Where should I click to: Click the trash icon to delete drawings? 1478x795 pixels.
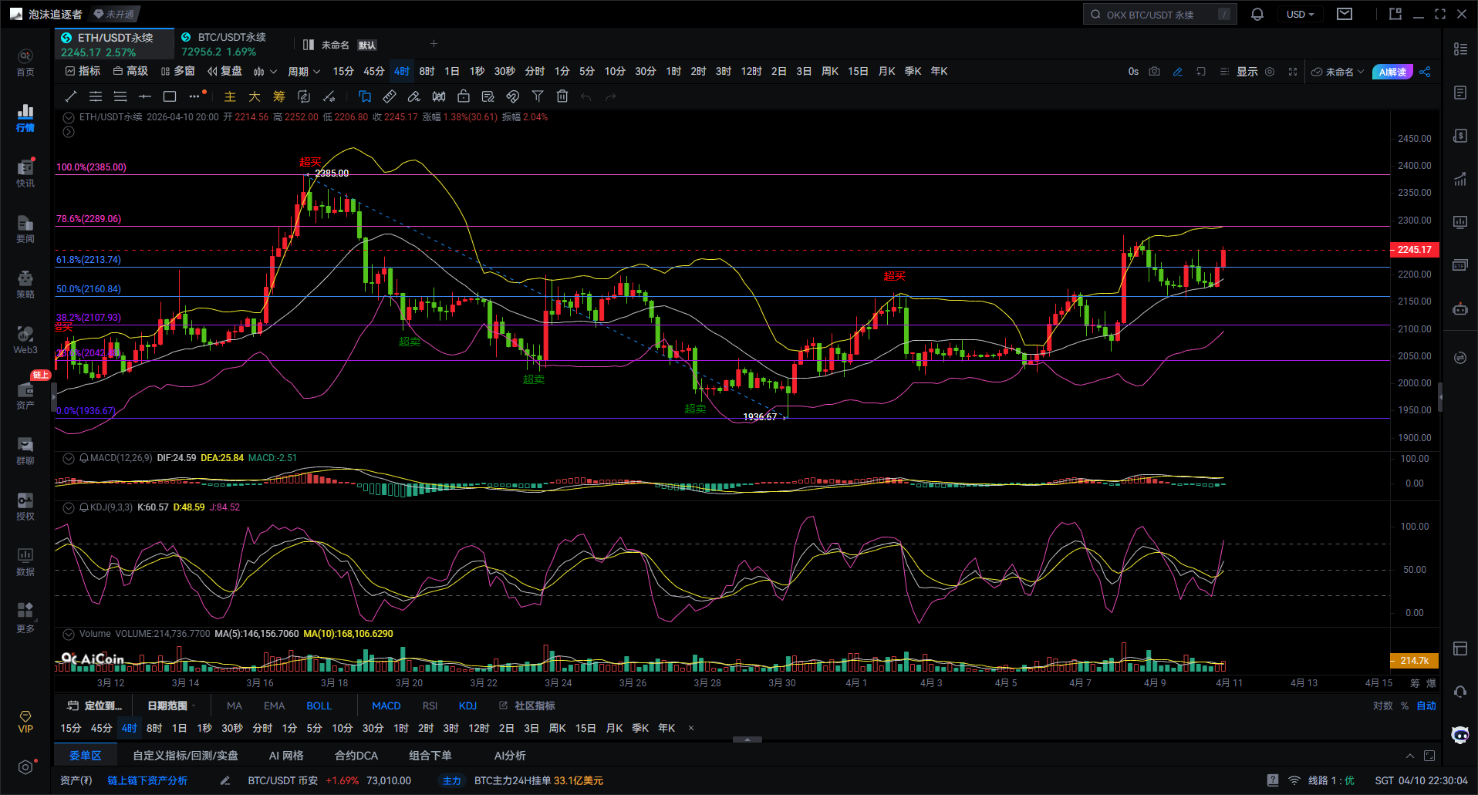562,96
